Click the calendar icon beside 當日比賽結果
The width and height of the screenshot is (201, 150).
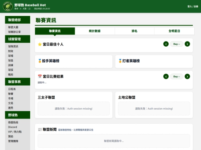pos(40,76)
